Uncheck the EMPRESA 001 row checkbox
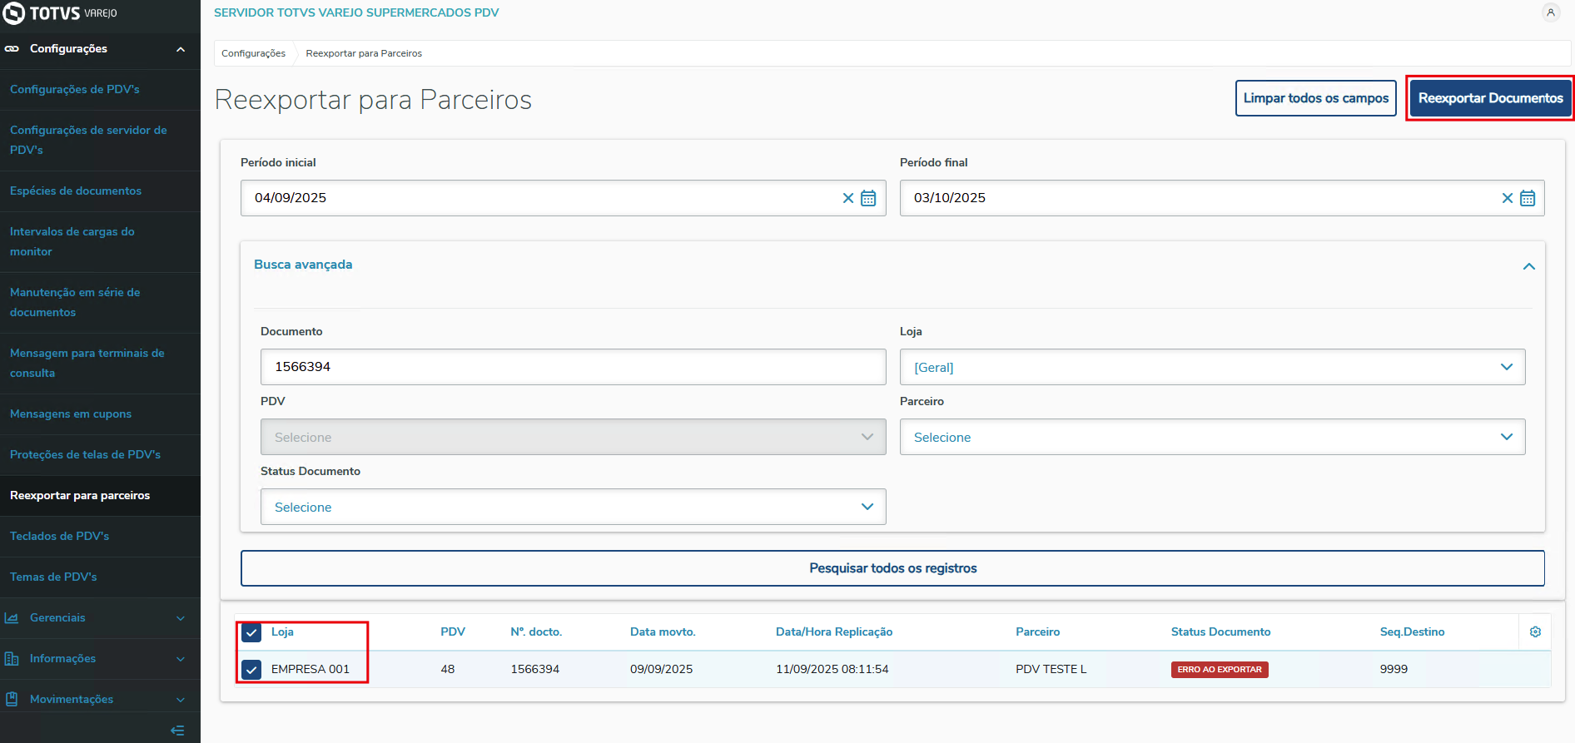 (251, 670)
